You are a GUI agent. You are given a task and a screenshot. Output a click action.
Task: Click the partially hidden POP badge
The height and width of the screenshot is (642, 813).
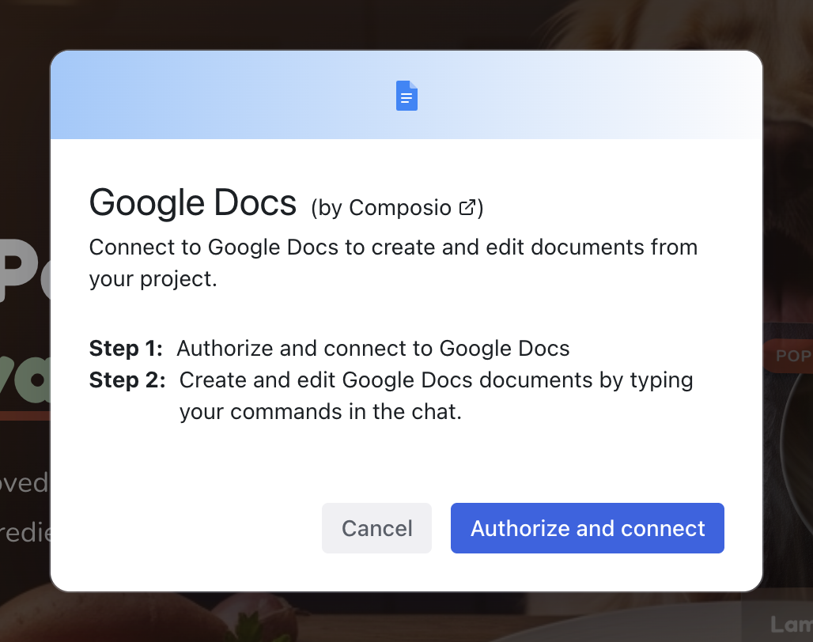click(788, 356)
